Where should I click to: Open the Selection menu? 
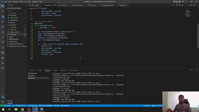coord(15,2)
